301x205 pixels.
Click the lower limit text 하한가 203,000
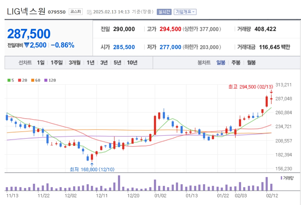point(202,47)
